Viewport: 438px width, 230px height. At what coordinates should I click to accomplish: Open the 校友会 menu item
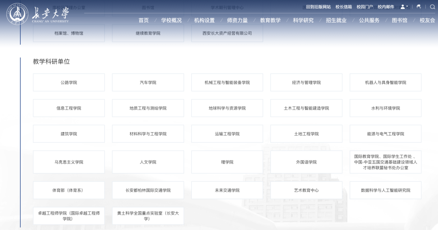[x=427, y=20]
